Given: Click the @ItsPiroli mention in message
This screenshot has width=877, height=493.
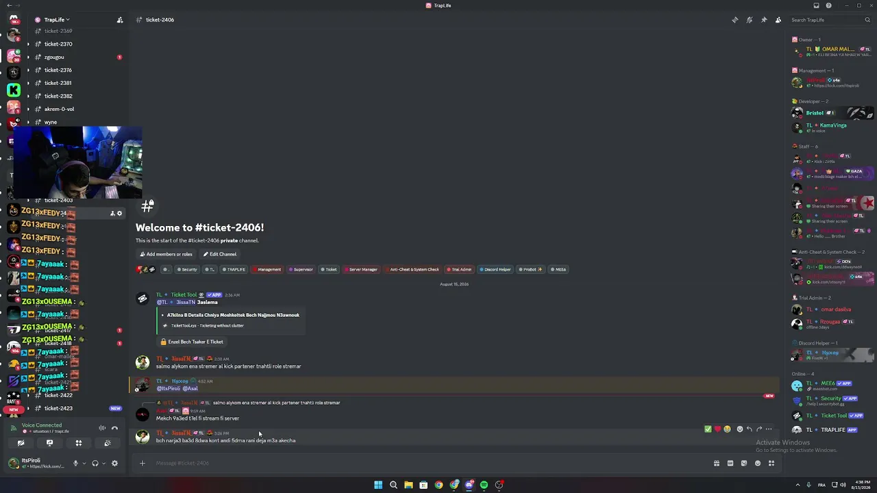Looking at the screenshot, I should [x=169, y=388].
